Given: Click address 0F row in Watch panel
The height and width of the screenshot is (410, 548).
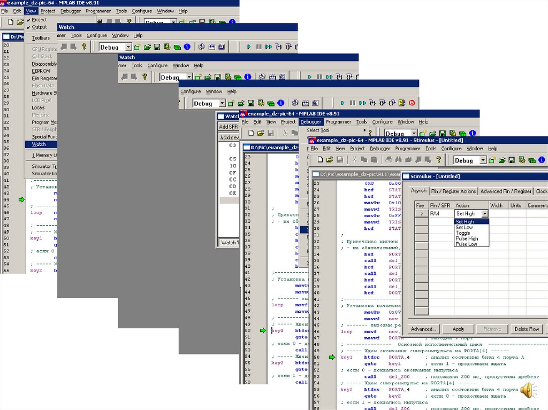Looking at the screenshot, I should (x=230, y=173).
